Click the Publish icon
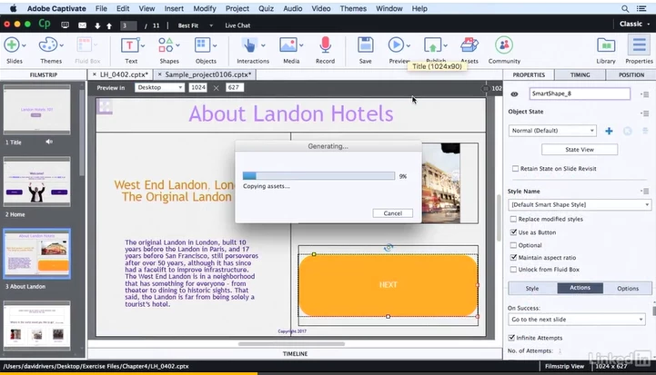The image size is (656, 375). pyautogui.click(x=432, y=44)
